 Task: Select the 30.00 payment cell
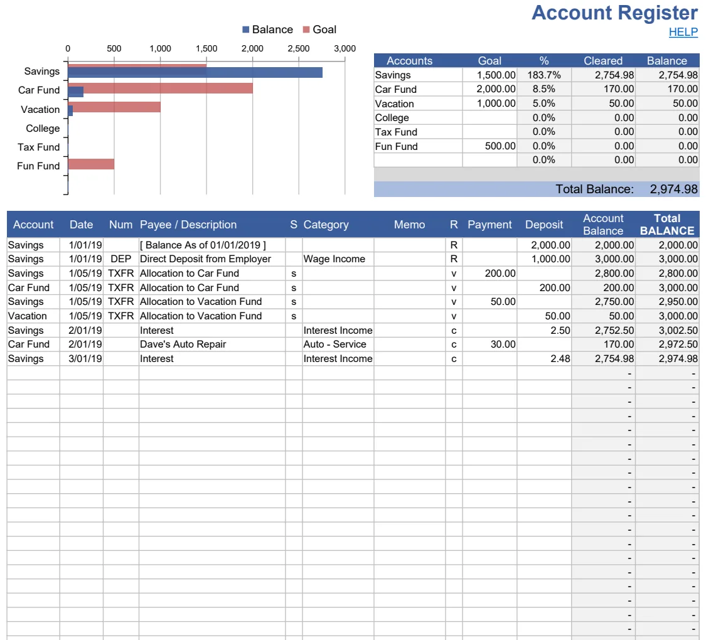tap(490, 344)
